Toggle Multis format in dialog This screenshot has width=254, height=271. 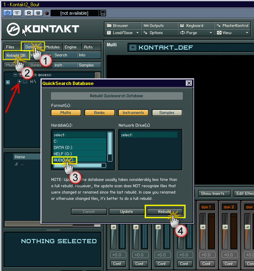pos(66,113)
